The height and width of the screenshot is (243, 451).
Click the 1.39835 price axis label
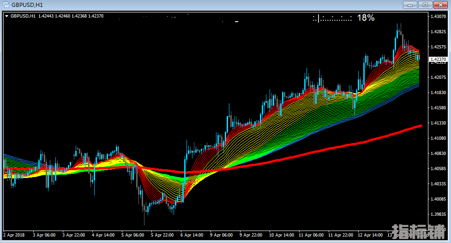(x=438, y=214)
